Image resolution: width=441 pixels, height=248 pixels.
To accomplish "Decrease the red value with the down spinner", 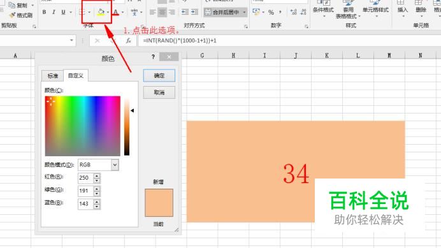I will tap(97, 180).
